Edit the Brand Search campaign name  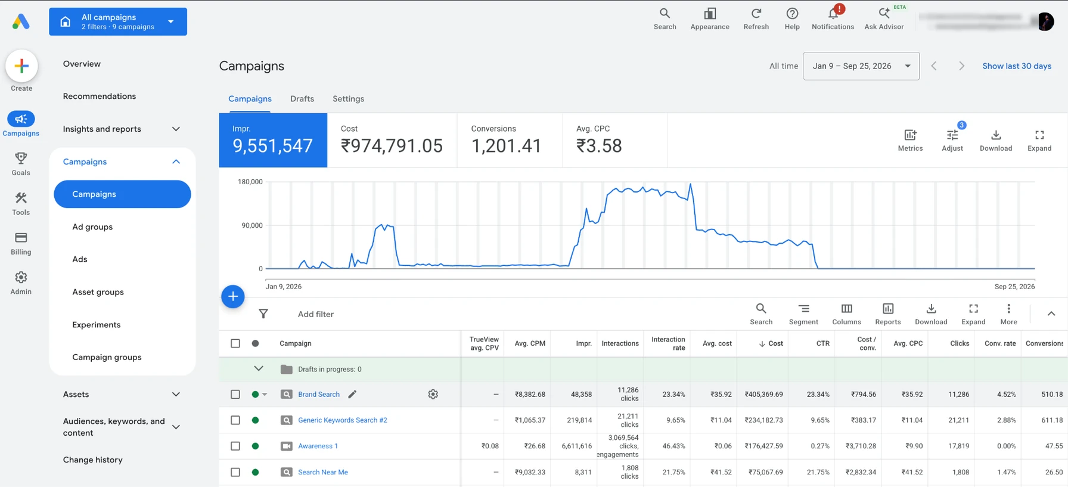click(352, 394)
